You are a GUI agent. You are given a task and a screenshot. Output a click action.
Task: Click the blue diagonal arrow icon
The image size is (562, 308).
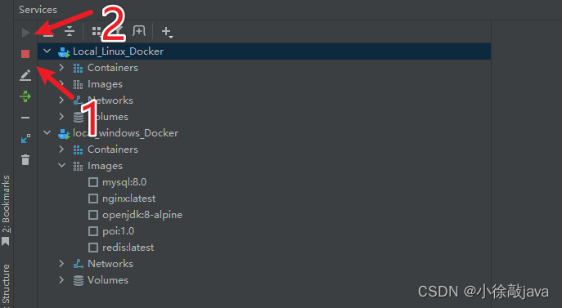pyautogui.click(x=25, y=139)
